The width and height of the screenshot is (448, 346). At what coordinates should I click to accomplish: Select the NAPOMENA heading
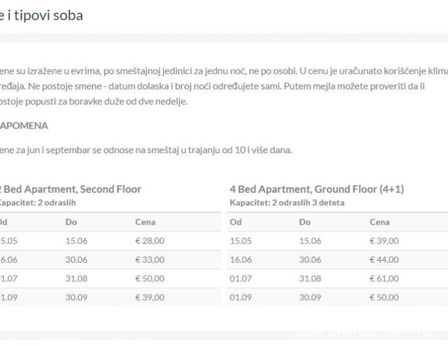[x=23, y=126]
